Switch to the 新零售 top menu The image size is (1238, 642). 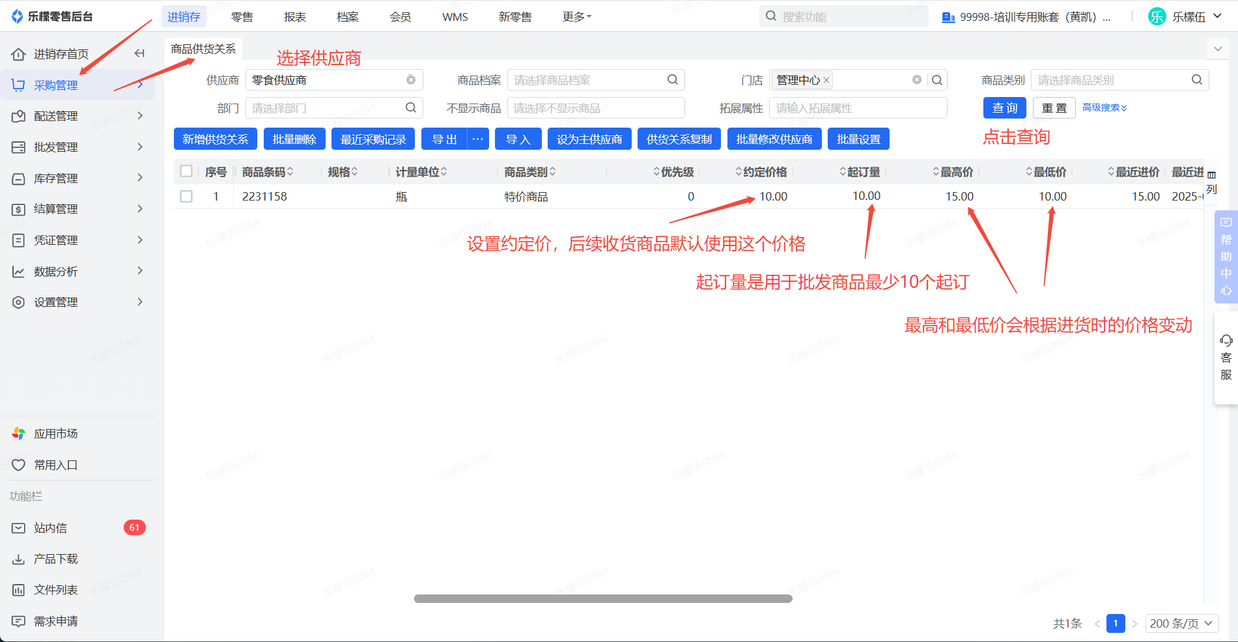pos(515,17)
